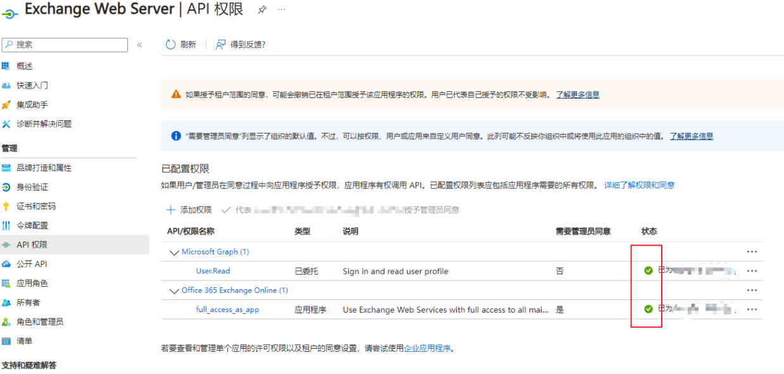Click the User.Read permission link

click(x=213, y=271)
